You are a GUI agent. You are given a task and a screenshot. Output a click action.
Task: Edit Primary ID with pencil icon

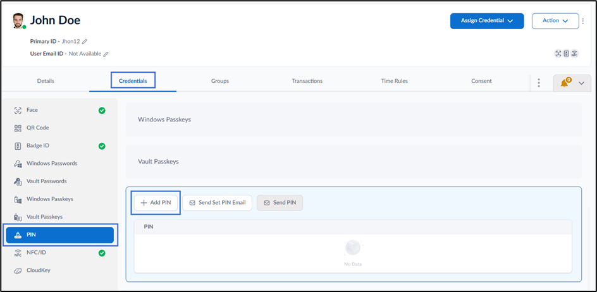85,41
